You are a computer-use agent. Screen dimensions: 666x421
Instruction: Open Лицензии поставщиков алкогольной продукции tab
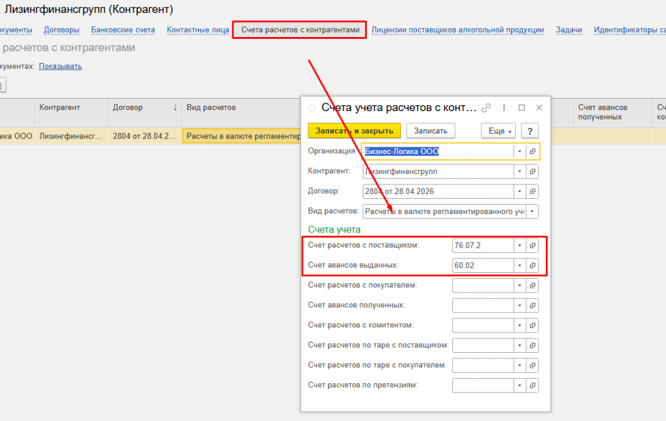coord(457,30)
